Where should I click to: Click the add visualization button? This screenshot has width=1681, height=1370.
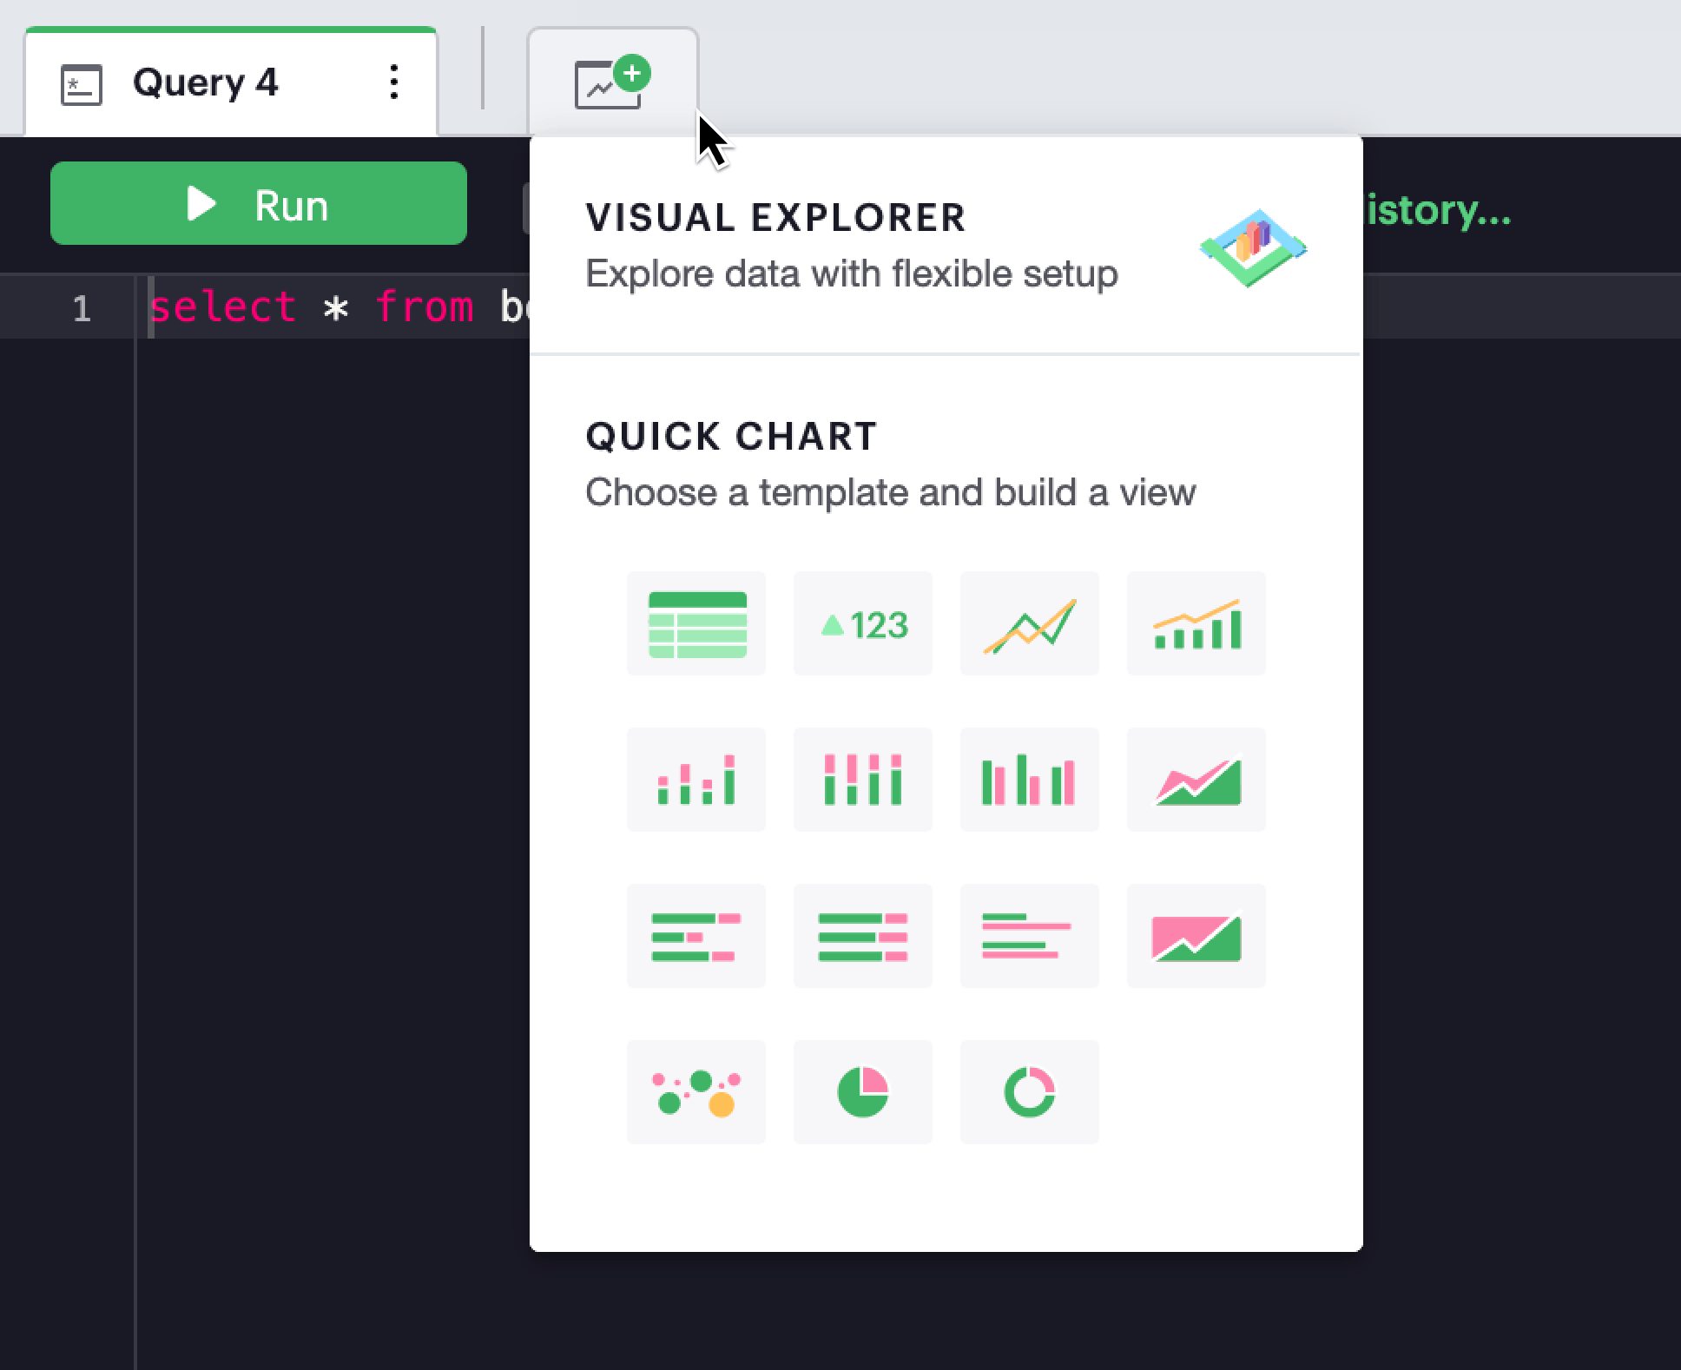(609, 81)
